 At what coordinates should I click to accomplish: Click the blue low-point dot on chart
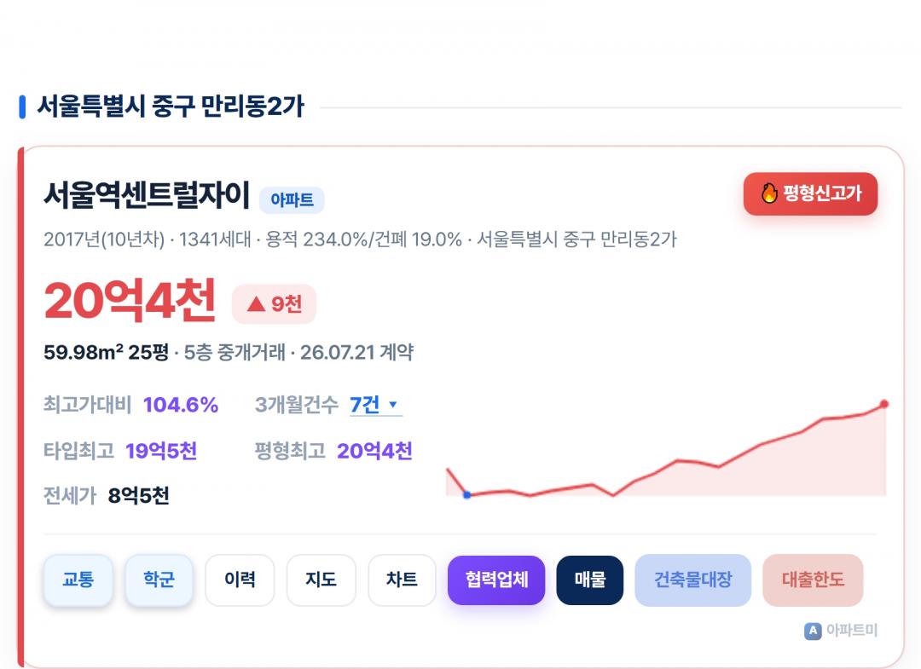[467, 495]
